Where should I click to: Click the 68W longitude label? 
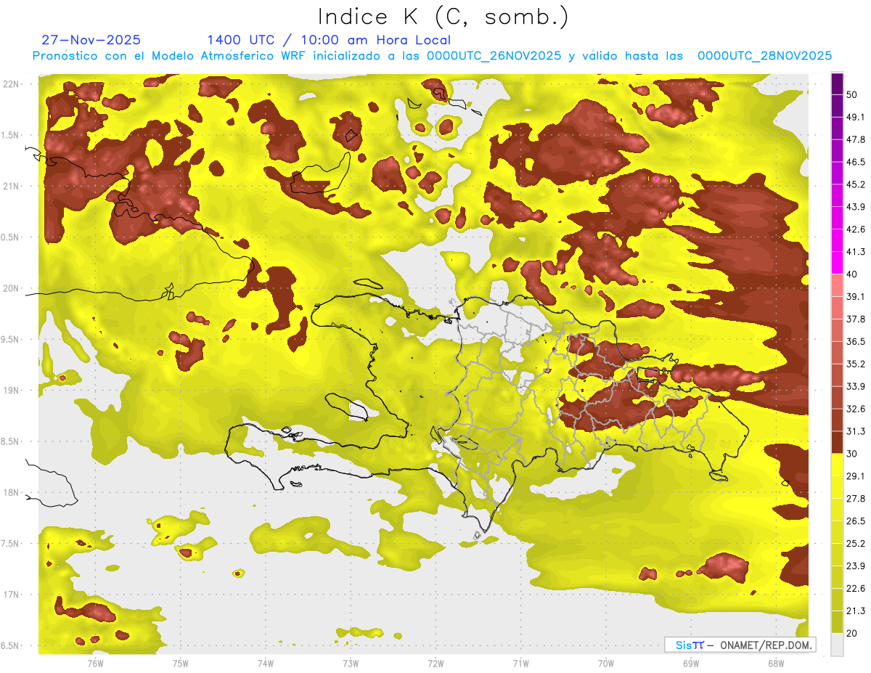776,664
